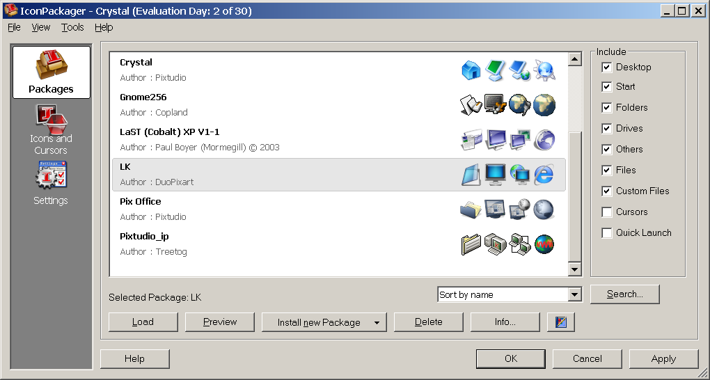Select the LaST (Cobalt) XP V1-1 package
The height and width of the screenshot is (380, 710).
(170, 132)
